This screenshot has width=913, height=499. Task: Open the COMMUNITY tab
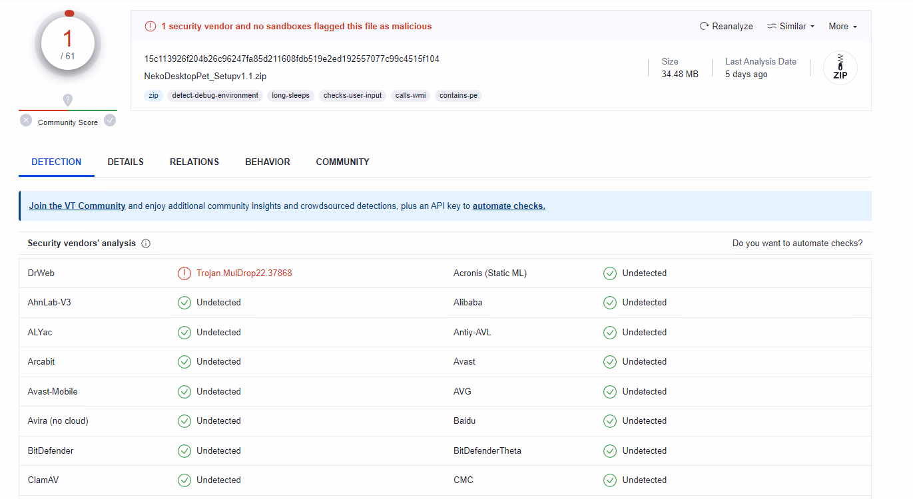click(343, 162)
